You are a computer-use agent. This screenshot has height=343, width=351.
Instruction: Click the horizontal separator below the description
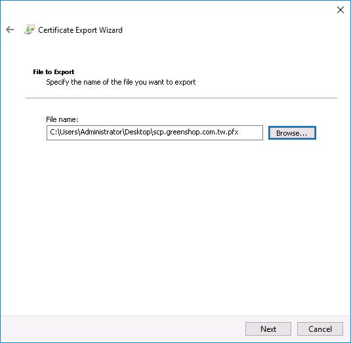181,98
